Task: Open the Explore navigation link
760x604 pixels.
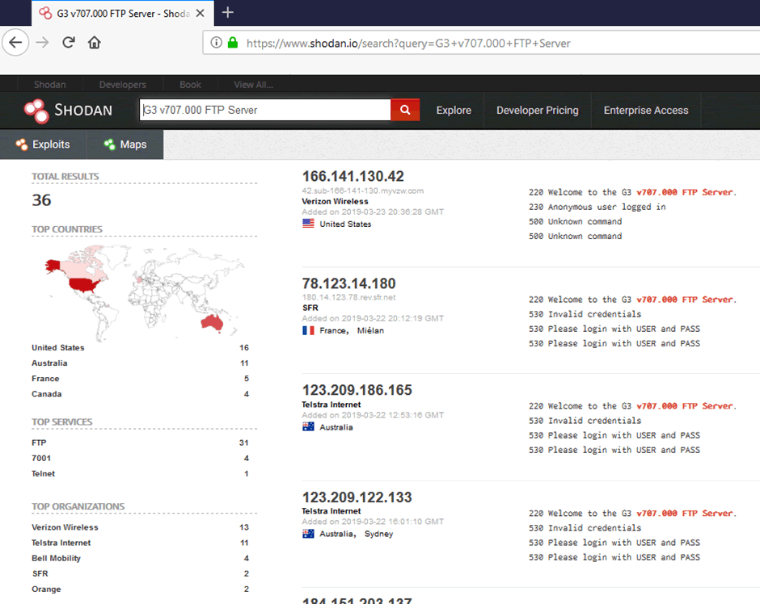Action: pos(454,111)
